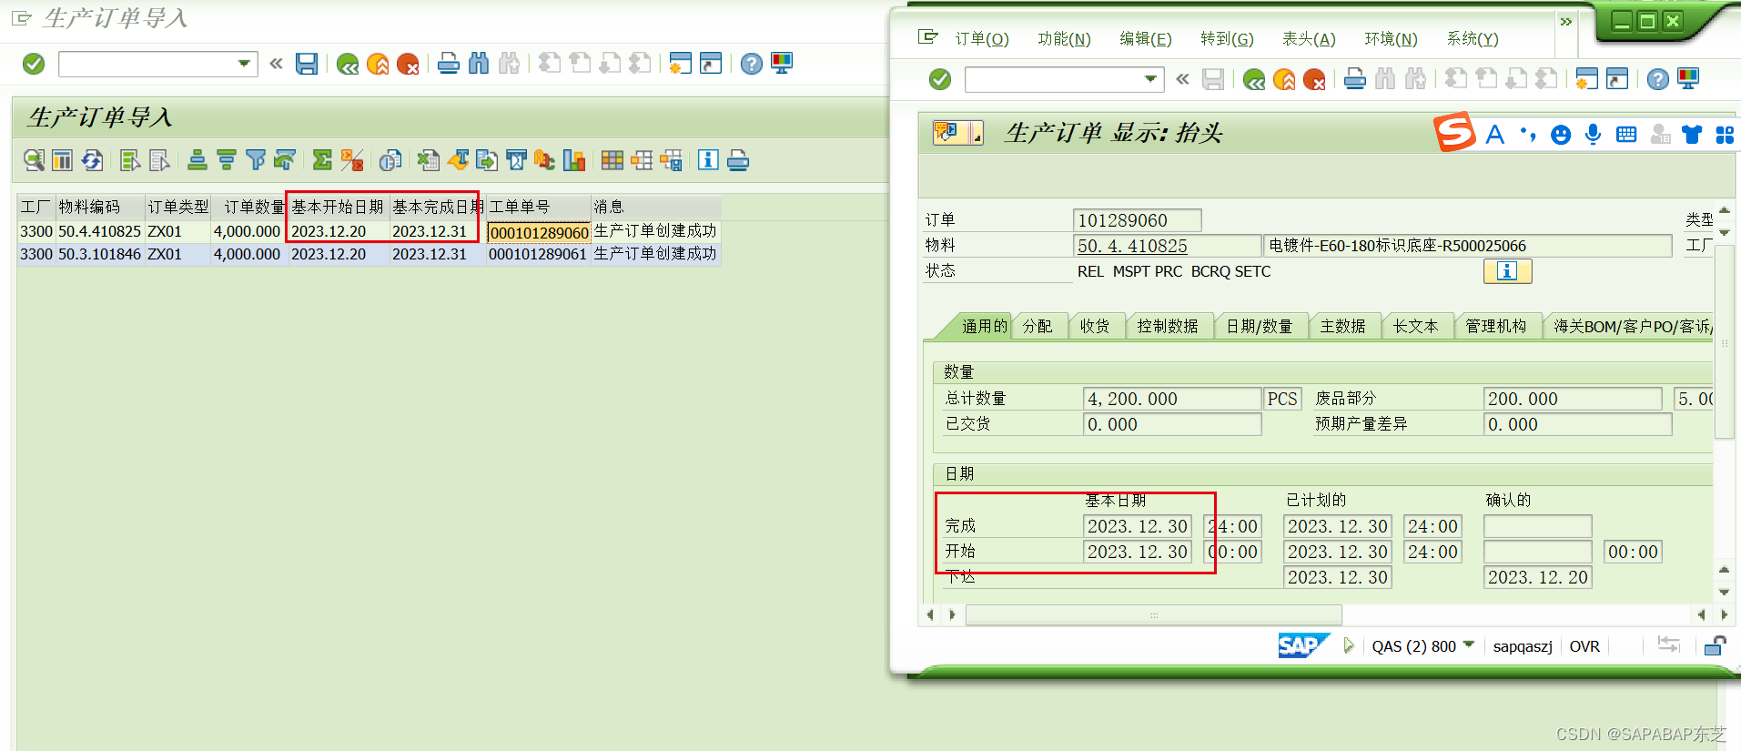The height and width of the screenshot is (751, 1741).
Task: Click the ALV blue information icon
Action: (x=708, y=161)
